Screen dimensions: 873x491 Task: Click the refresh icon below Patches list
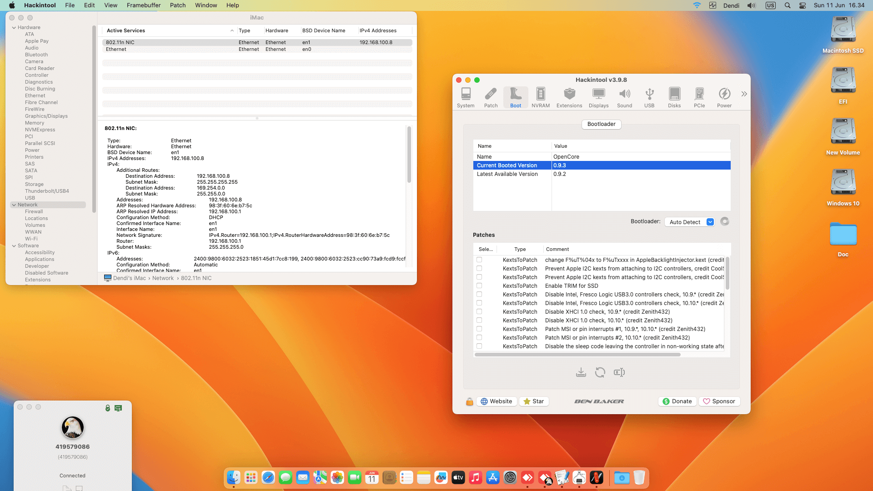point(600,372)
